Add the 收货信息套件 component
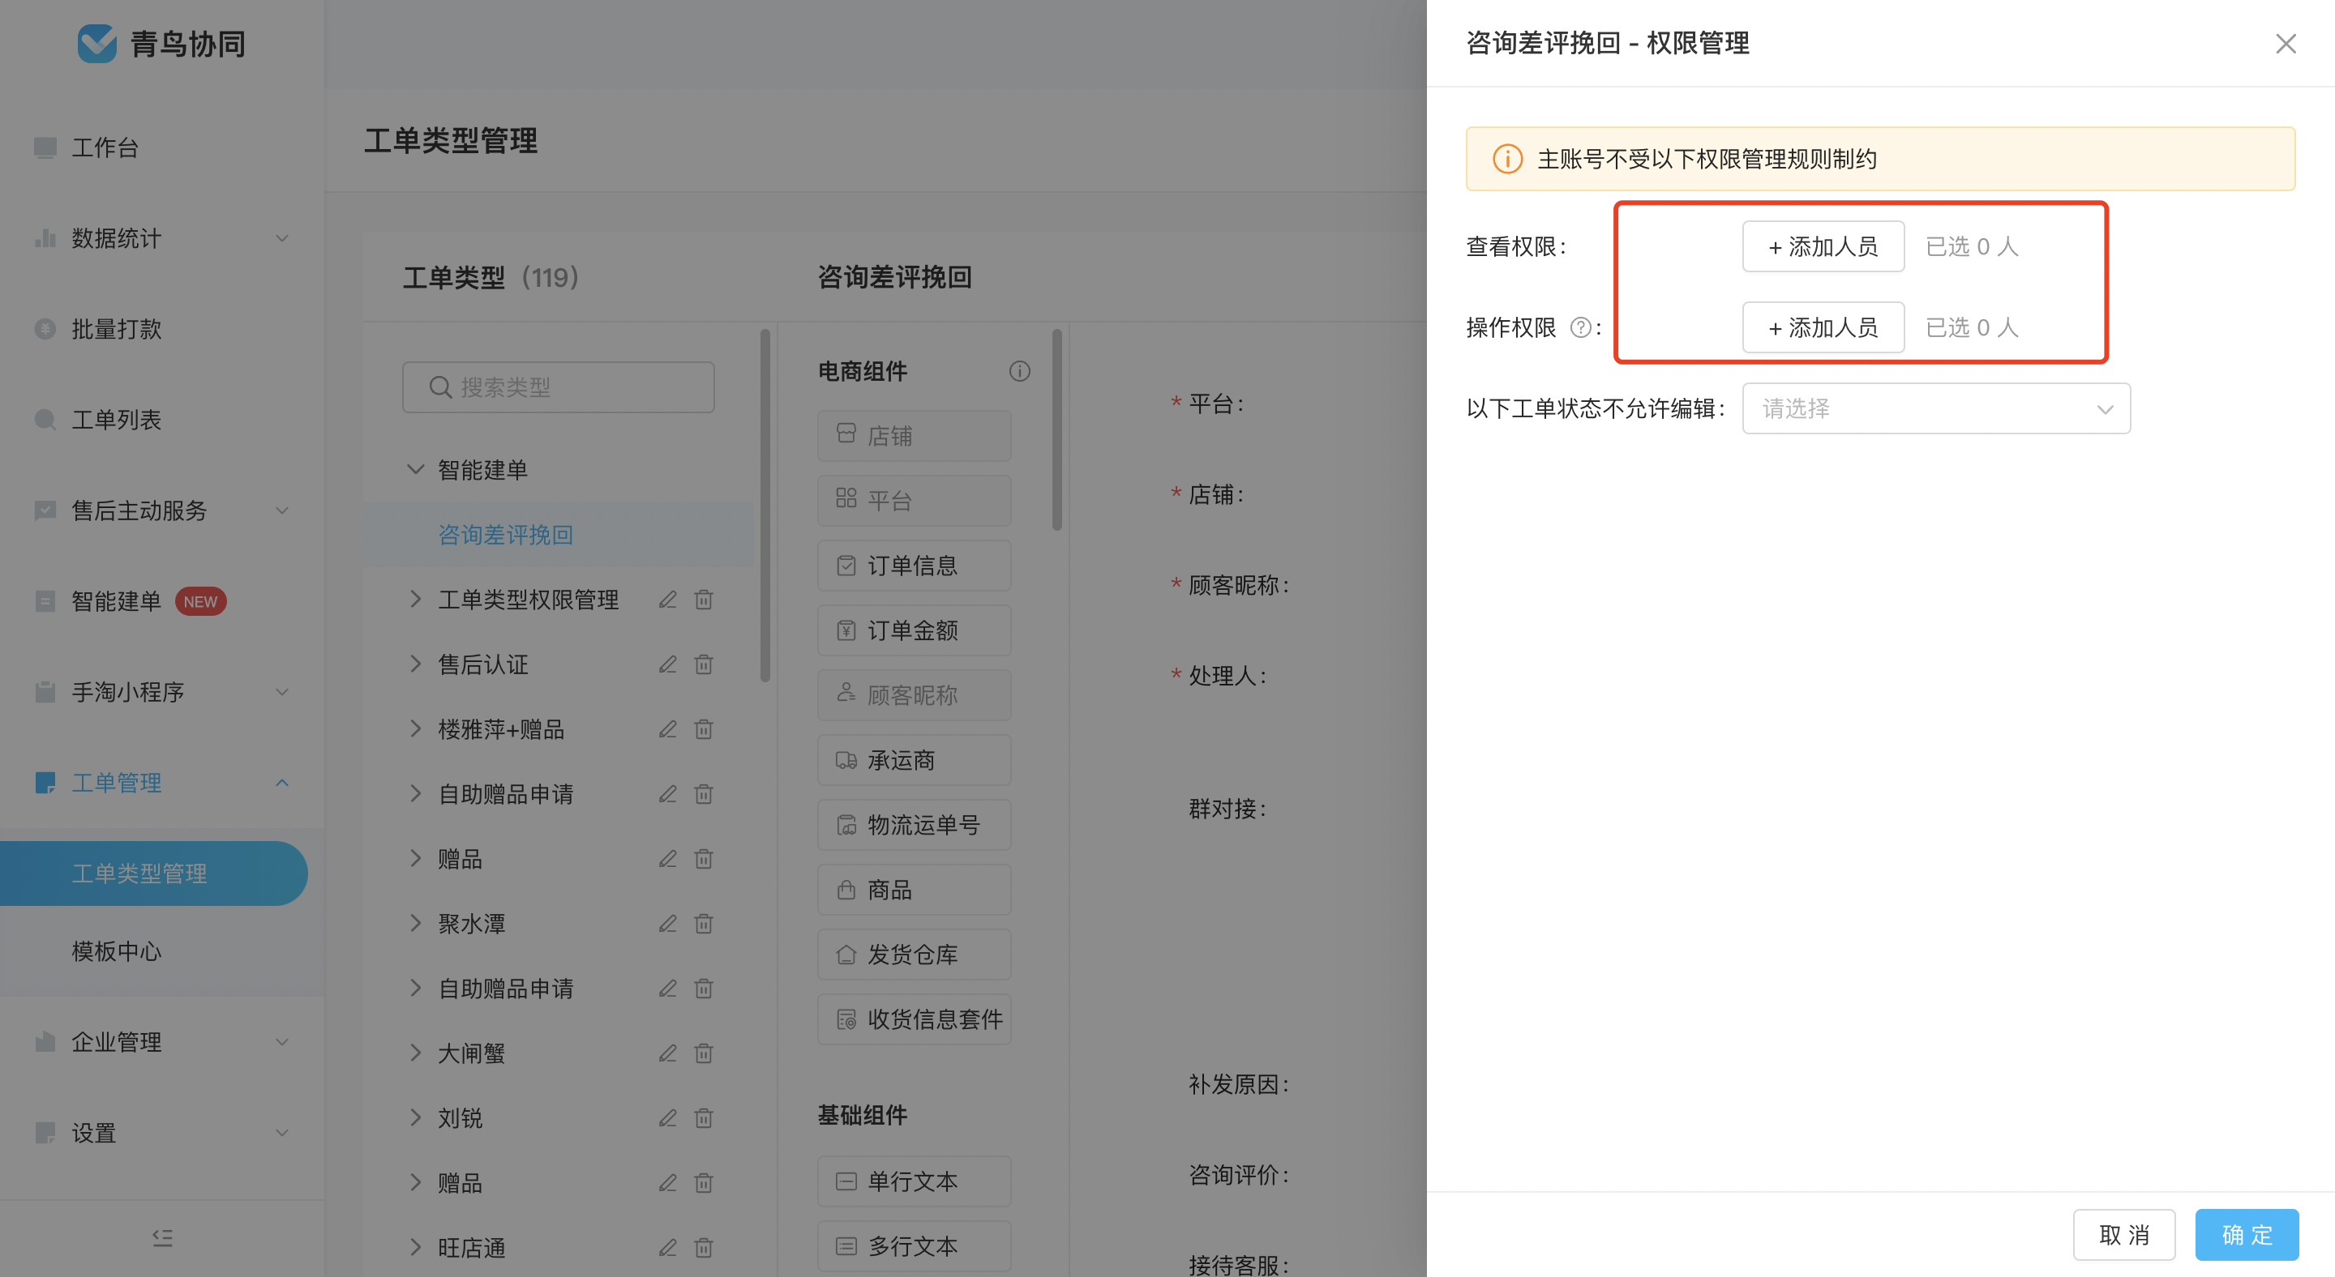The height and width of the screenshot is (1277, 2335). [914, 1019]
